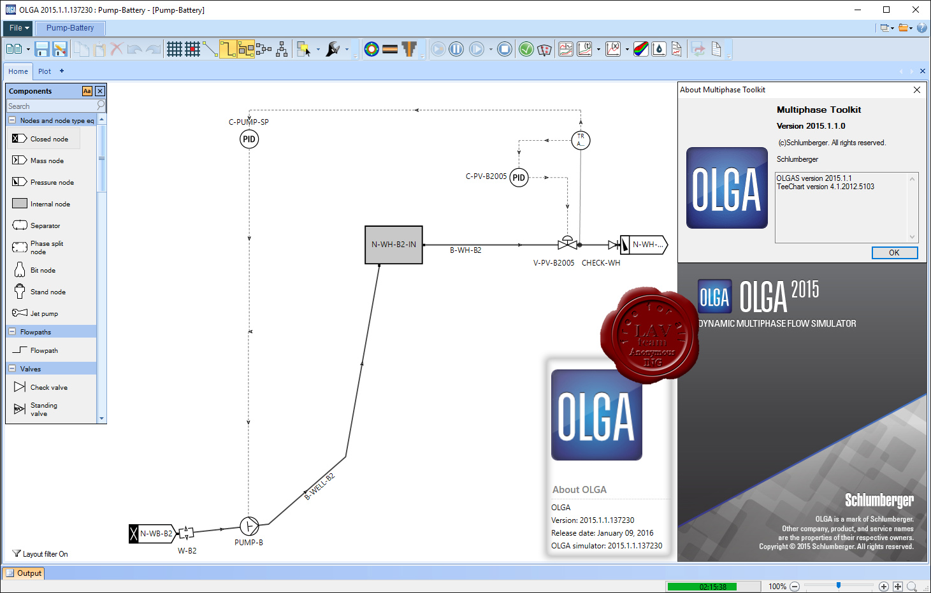Click the grayed-out run simulation button
The height and width of the screenshot is (593, 931).
(x=438, y=49)
